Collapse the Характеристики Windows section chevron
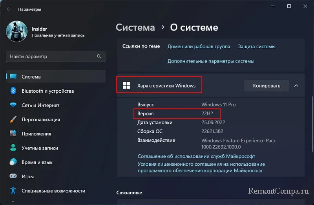 (296, 86)
